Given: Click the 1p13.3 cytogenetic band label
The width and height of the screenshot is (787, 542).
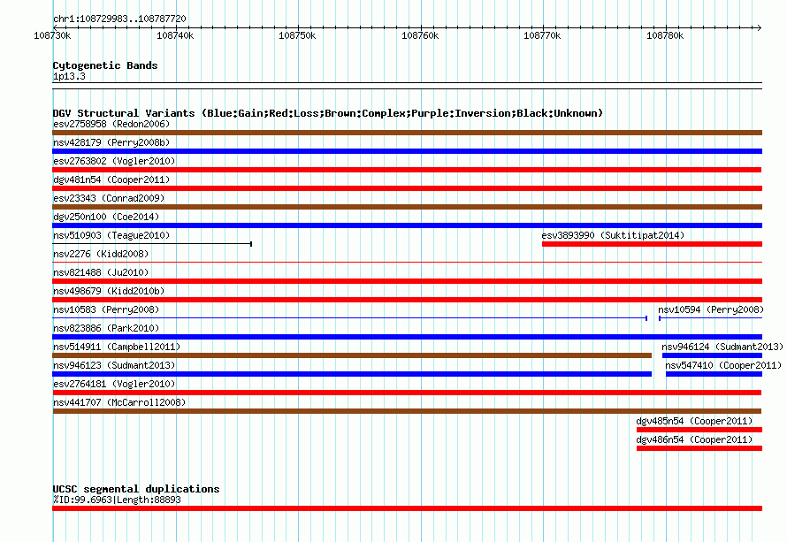Looking at the screenshot, I should (69, 77).
